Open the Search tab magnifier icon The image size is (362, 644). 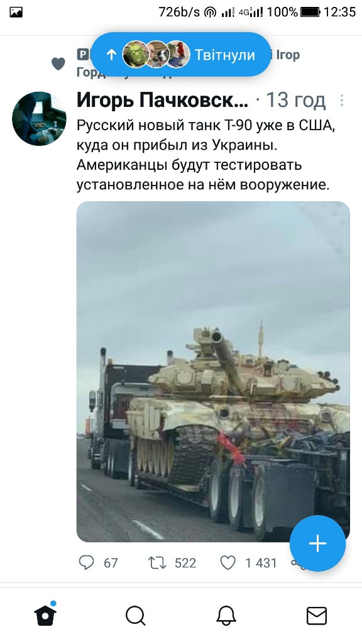coord(136,616)
